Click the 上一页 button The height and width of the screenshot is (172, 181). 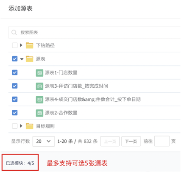pos(110,141)
